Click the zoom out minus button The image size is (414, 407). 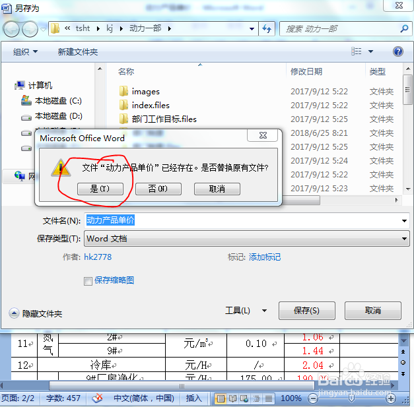[313, 398]
